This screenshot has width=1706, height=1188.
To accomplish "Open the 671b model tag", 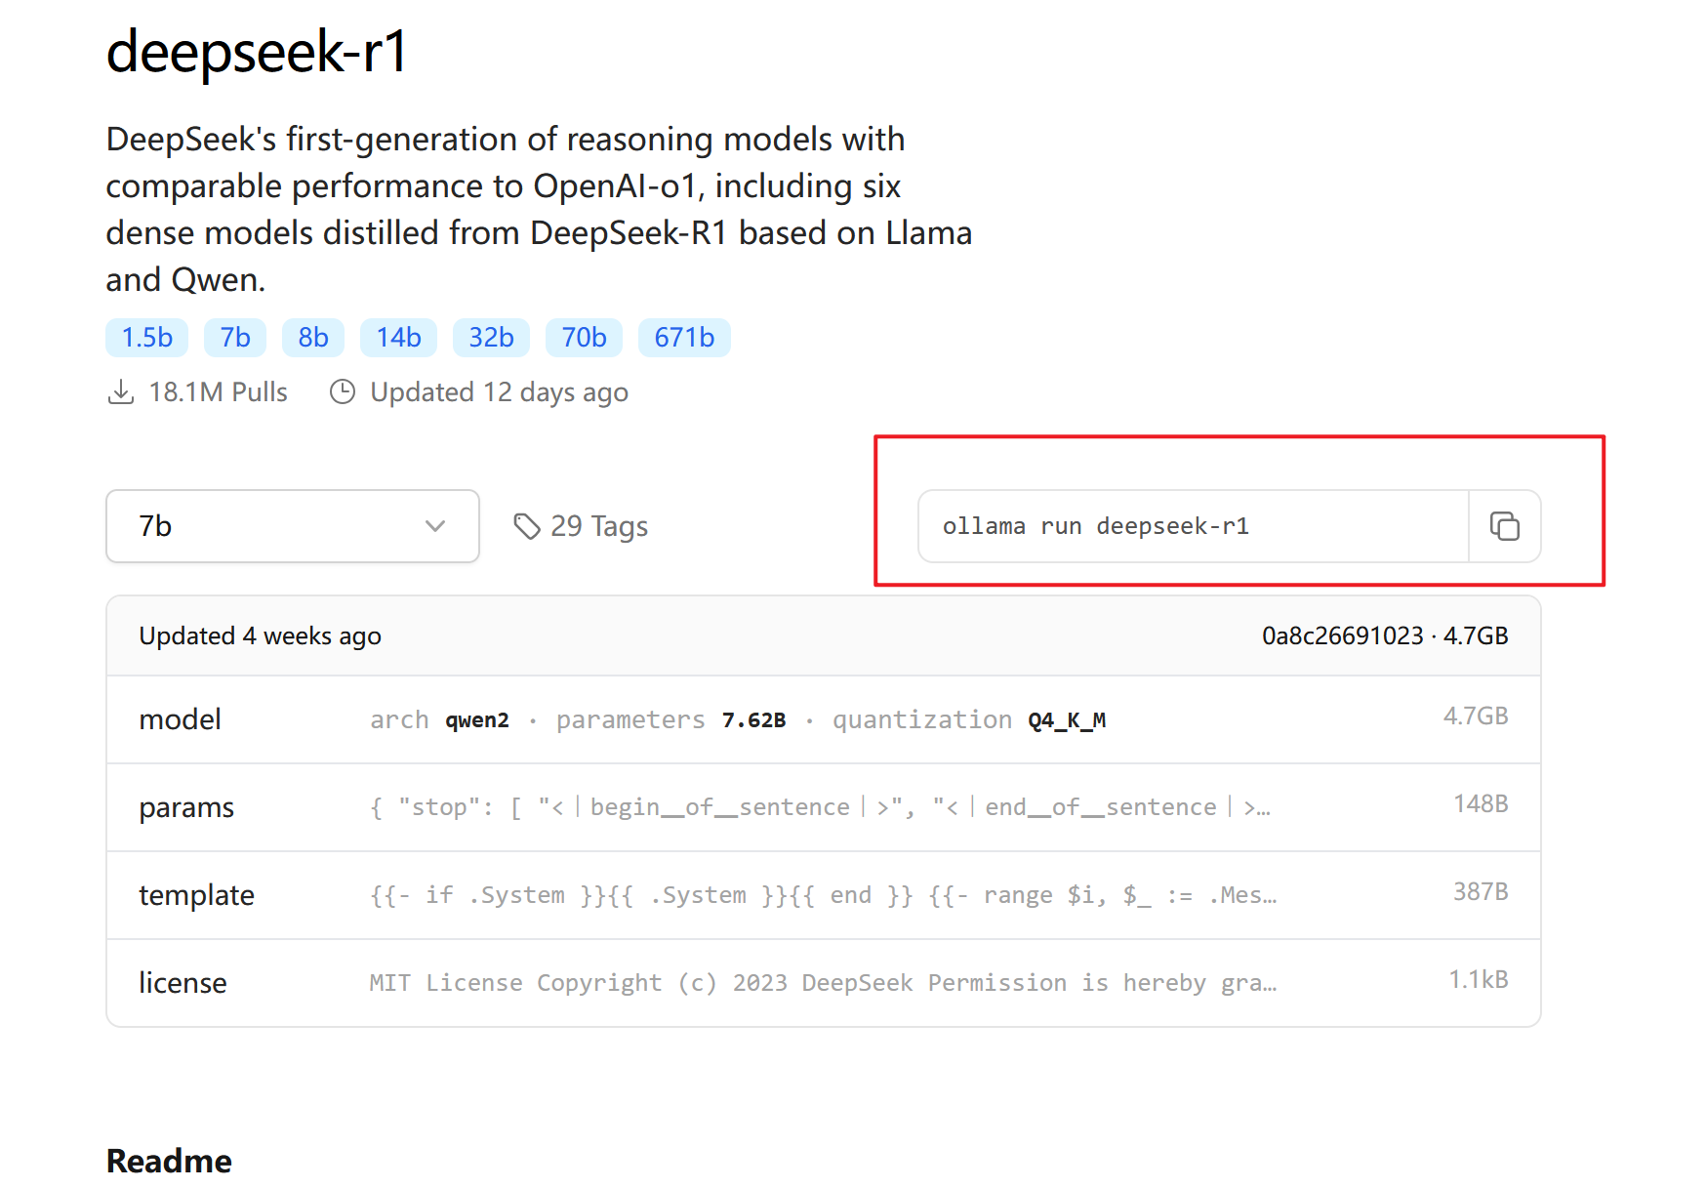I will click(684, 337).
